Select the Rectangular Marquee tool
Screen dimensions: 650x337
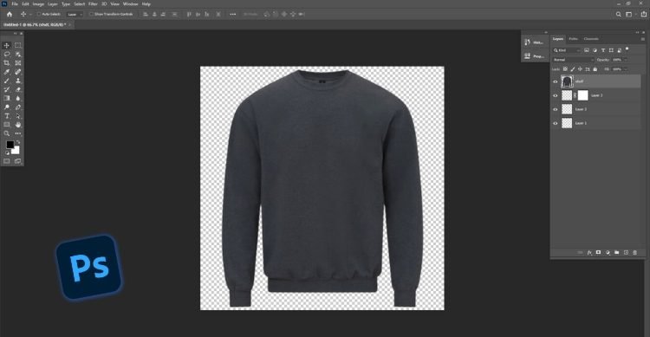pyautogui.click(x=18, y=45)
